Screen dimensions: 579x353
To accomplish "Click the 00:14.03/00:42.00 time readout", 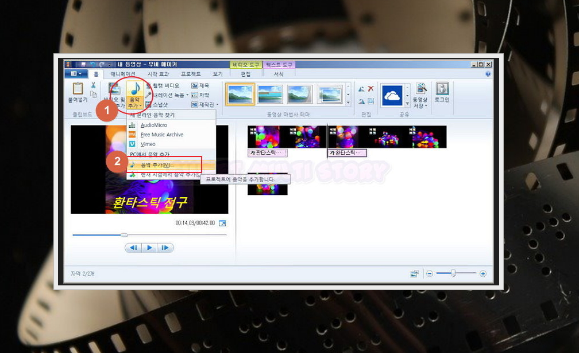I will coord(195,223).
